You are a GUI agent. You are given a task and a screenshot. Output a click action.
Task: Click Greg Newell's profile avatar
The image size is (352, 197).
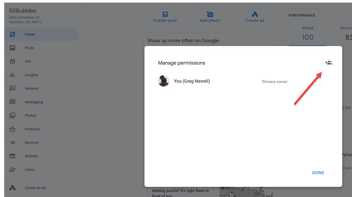tap(164, 81)
